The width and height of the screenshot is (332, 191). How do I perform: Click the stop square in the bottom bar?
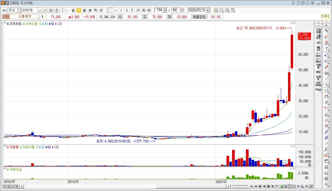tap(269, 186)
